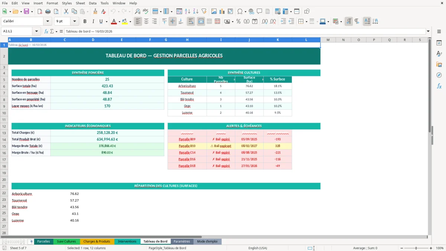This screenshot has height=251, width=446.
Task: Align text right
Action: 154,22
